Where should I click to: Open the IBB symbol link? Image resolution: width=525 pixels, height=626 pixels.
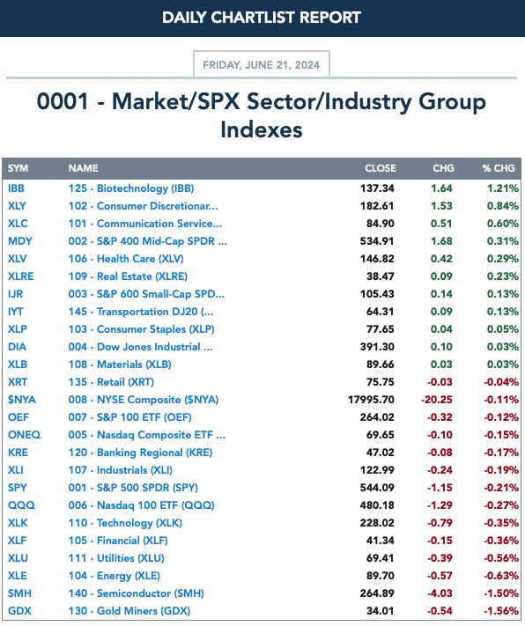pyautogui.click(x=16, y=188)
